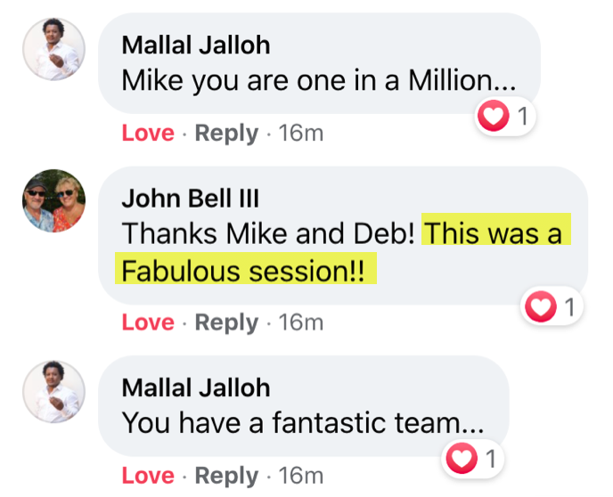This screenshot has height=497, width=613.
Task: Click reaction count 1 on John Bell's comment
Action: tap(569, 306)
